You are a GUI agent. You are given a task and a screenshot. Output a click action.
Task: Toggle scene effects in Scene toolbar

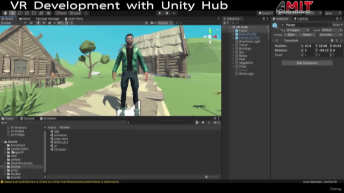click(x=49, y=23)
